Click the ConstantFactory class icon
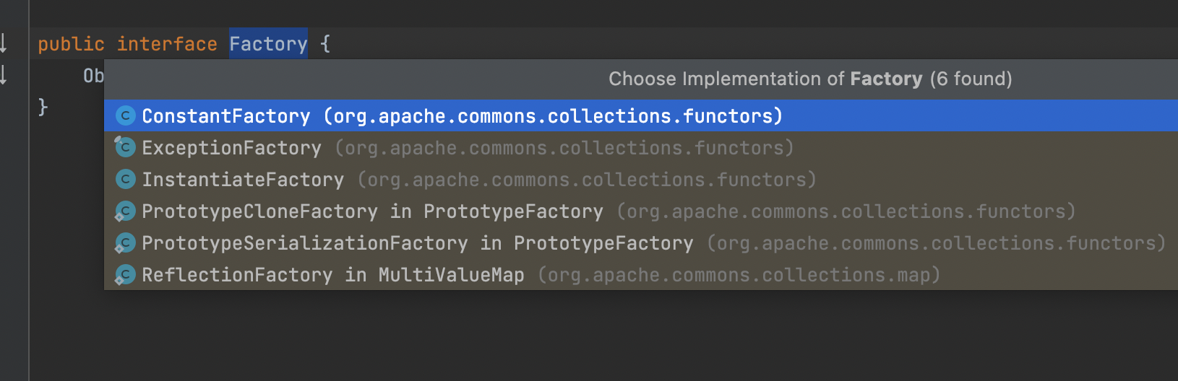1178x381 pixels. [126, 115]
